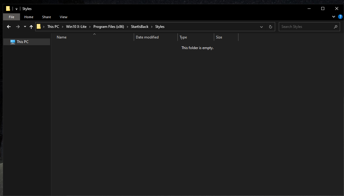Expand the ribbon with the chevron
Image resolution: width=344 pixels, height=196 pixels.
333,17
